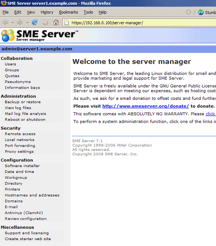The height and width of the screenshot is (246, 216).
Task: Click the Firefox icon in the title bar
Action: (x=4, y=3)
